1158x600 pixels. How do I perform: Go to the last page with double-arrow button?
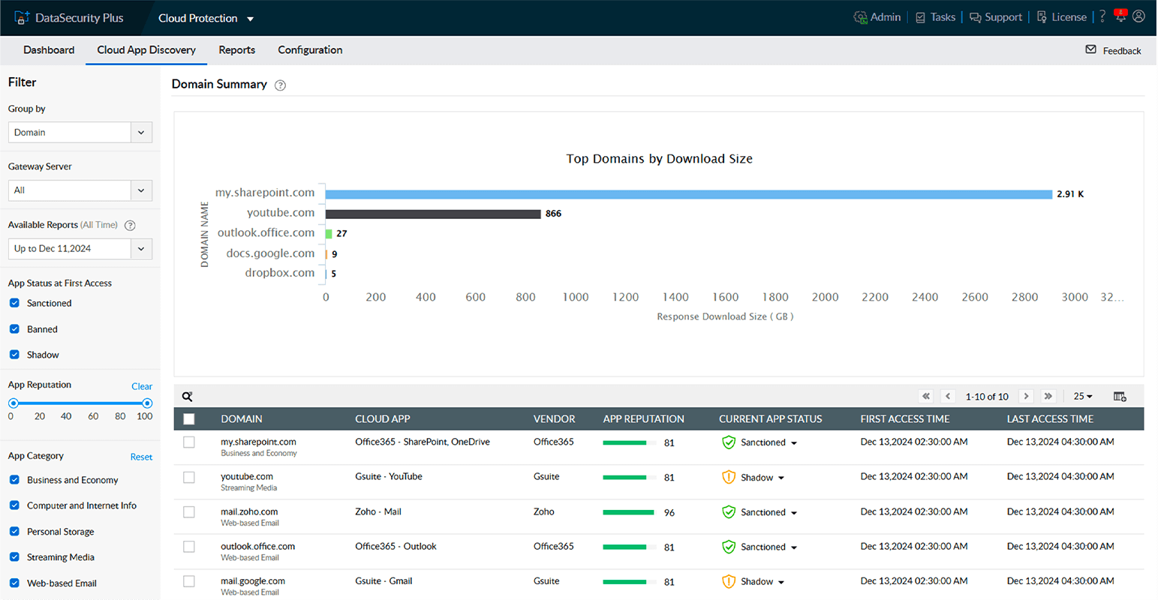[1048, 396]
